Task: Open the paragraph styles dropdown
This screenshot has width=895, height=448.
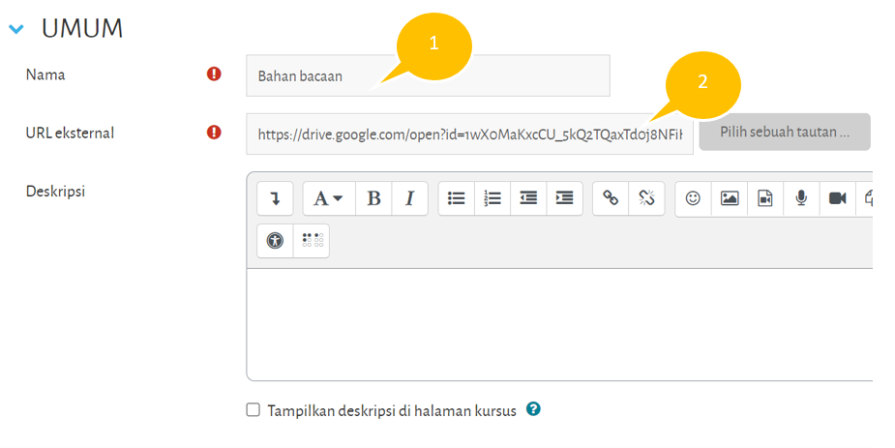Action: [x=329, y=198]
